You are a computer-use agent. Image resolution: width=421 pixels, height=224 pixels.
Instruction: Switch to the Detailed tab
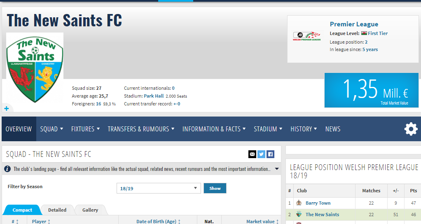point(57,210)
